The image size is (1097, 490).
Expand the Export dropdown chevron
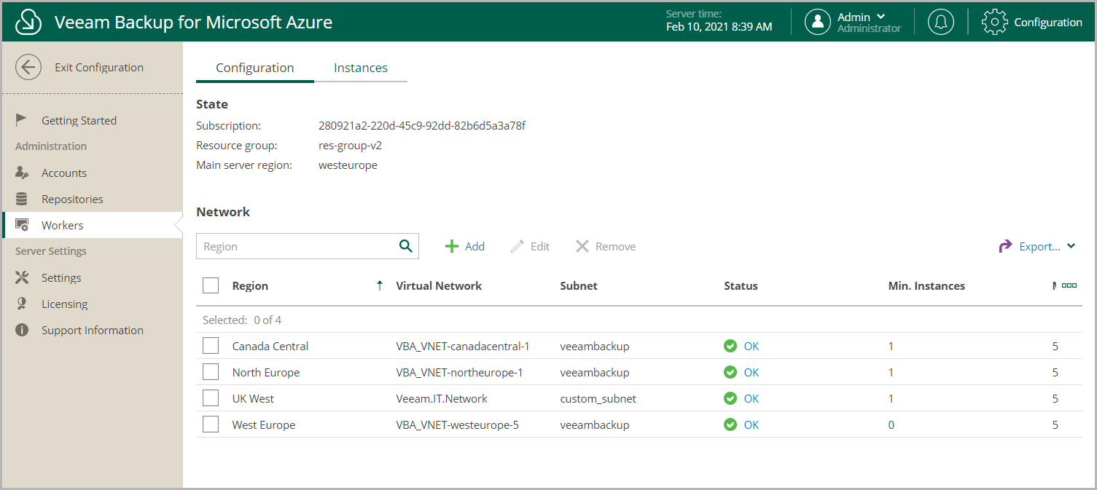(x=1071, y=246)
